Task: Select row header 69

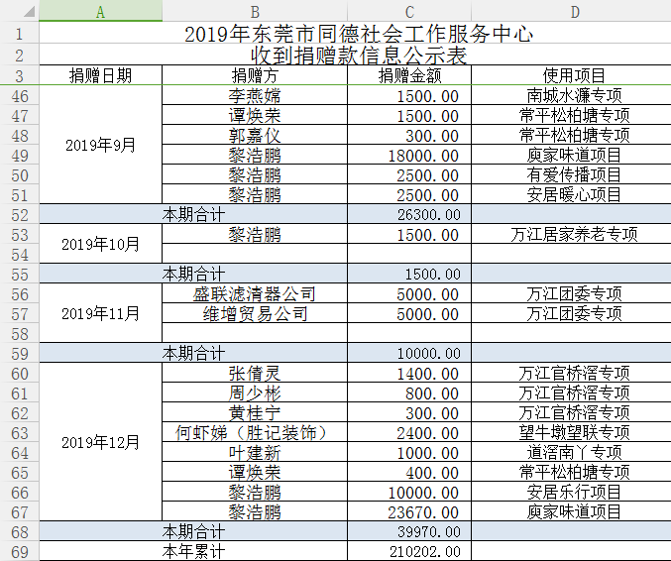Action: coord(19,551)
